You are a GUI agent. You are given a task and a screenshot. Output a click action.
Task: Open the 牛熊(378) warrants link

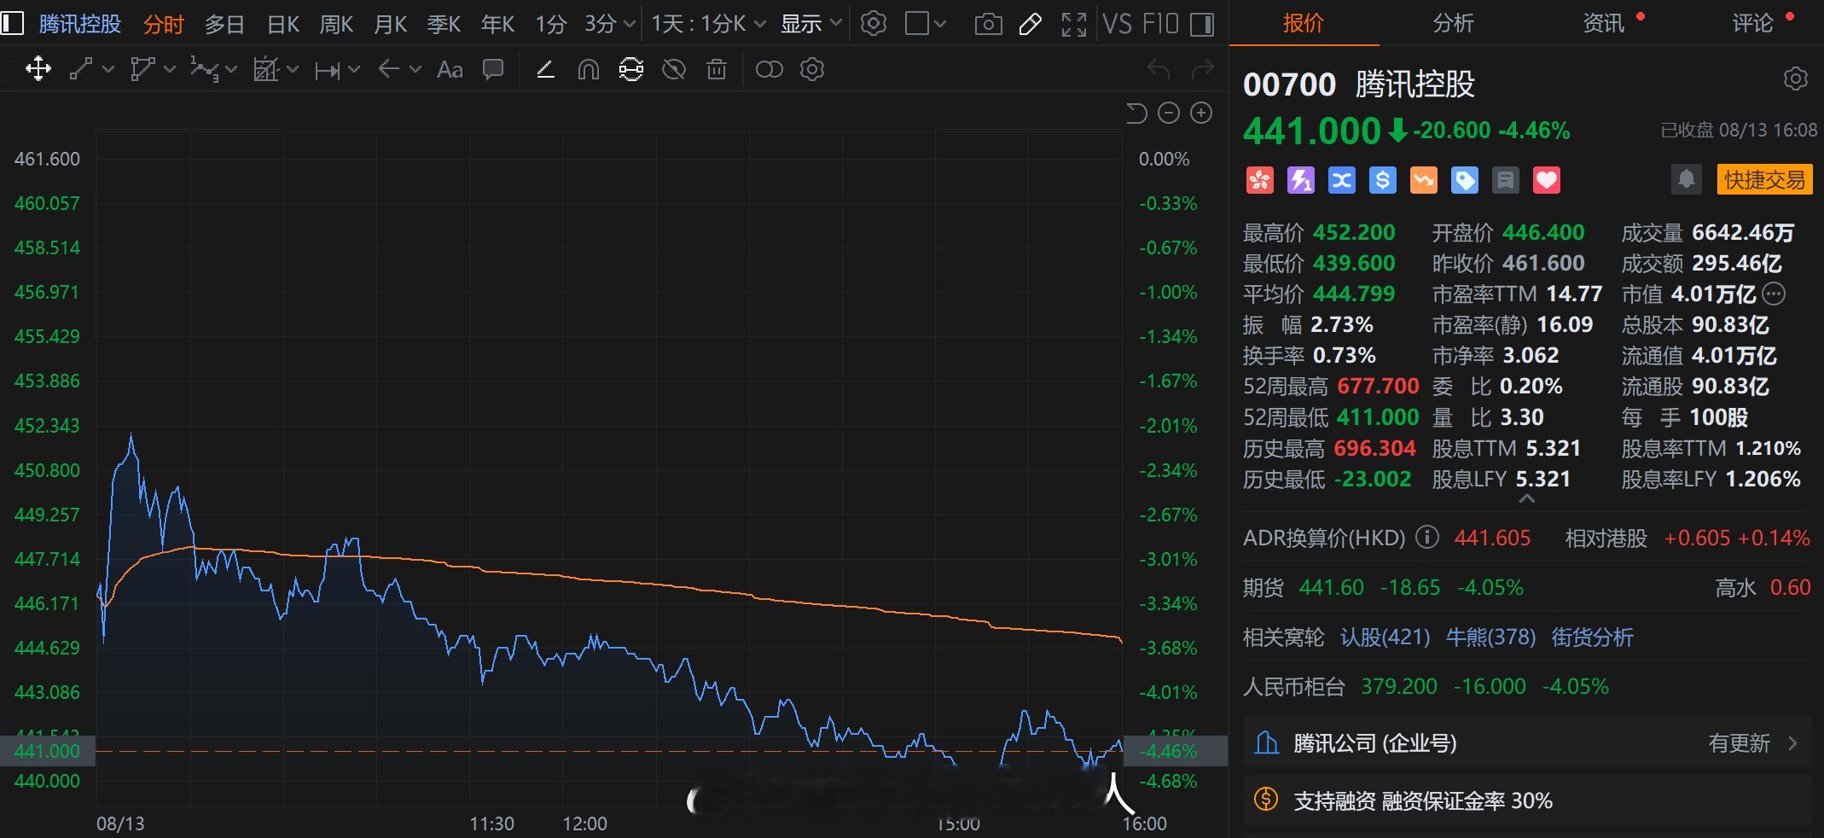[1490, 637]
